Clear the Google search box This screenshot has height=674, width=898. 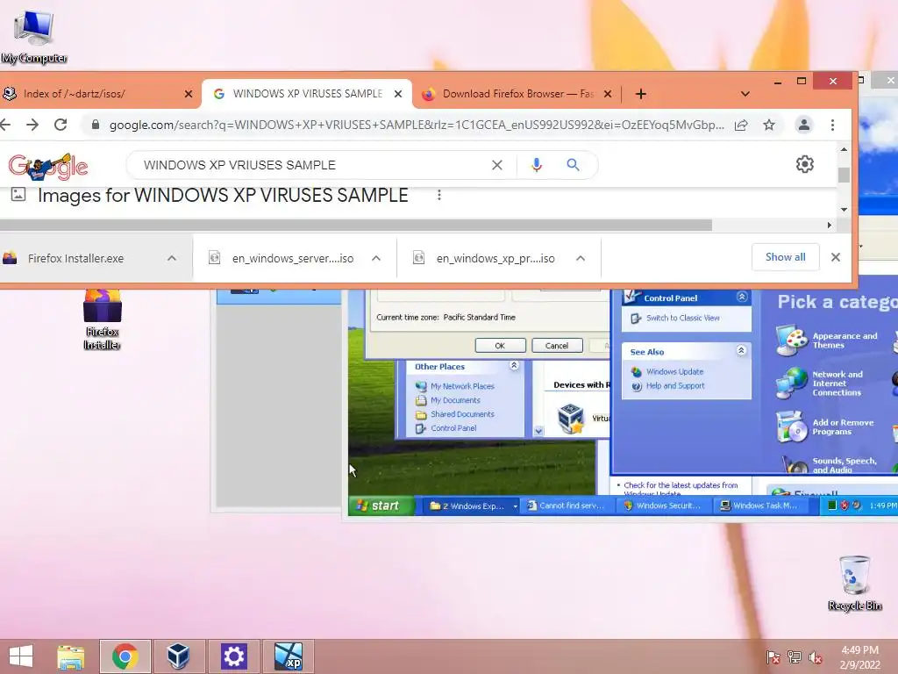point(497,165)
